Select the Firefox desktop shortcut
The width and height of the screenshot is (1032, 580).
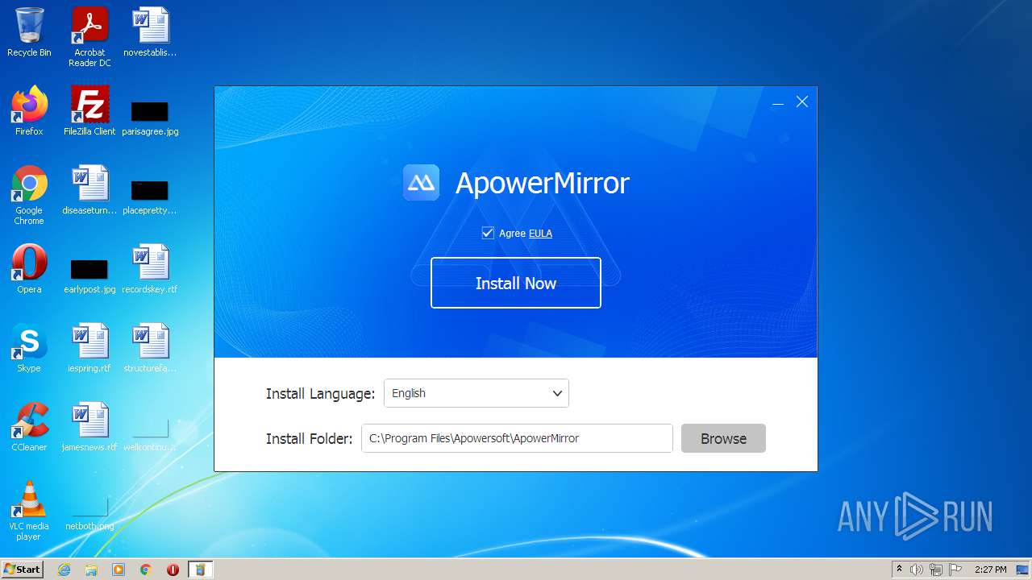[29, 111]
